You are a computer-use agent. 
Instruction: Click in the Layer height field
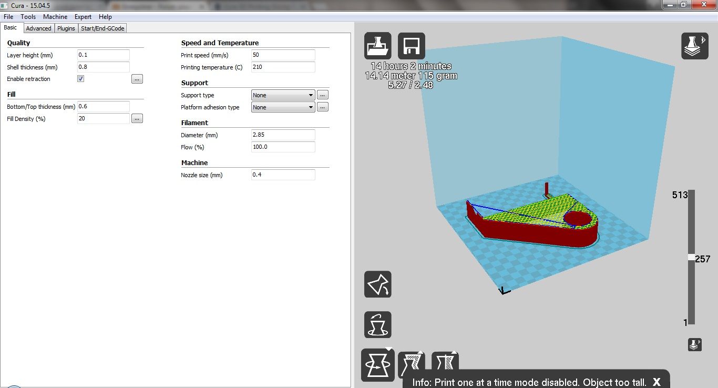point(103,55)
